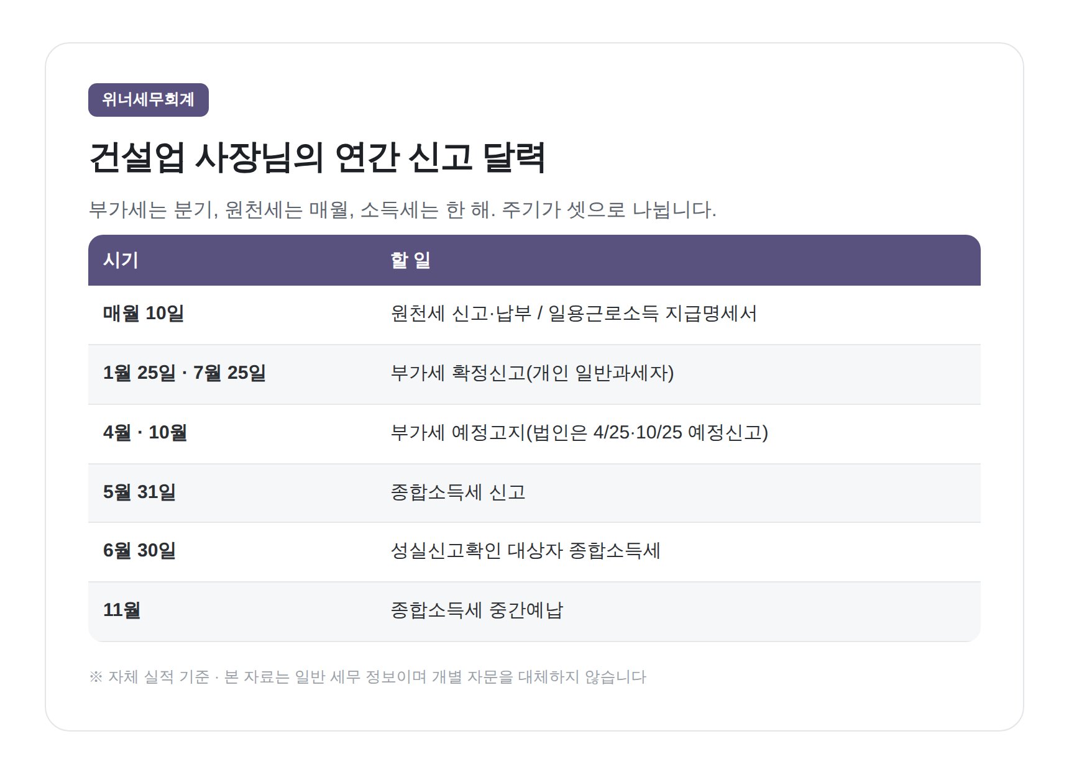Click 원천세 신고·납부 / 일용근로소득 지급명세서

[x=574, y=313]
